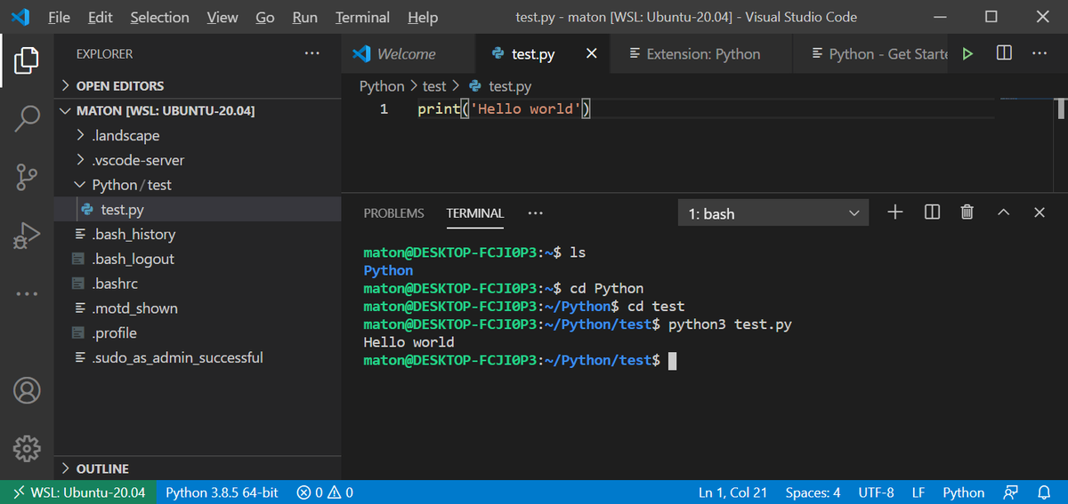Expand the .landscape folder
Viewport: 1068px width, 504px height.
198,136
